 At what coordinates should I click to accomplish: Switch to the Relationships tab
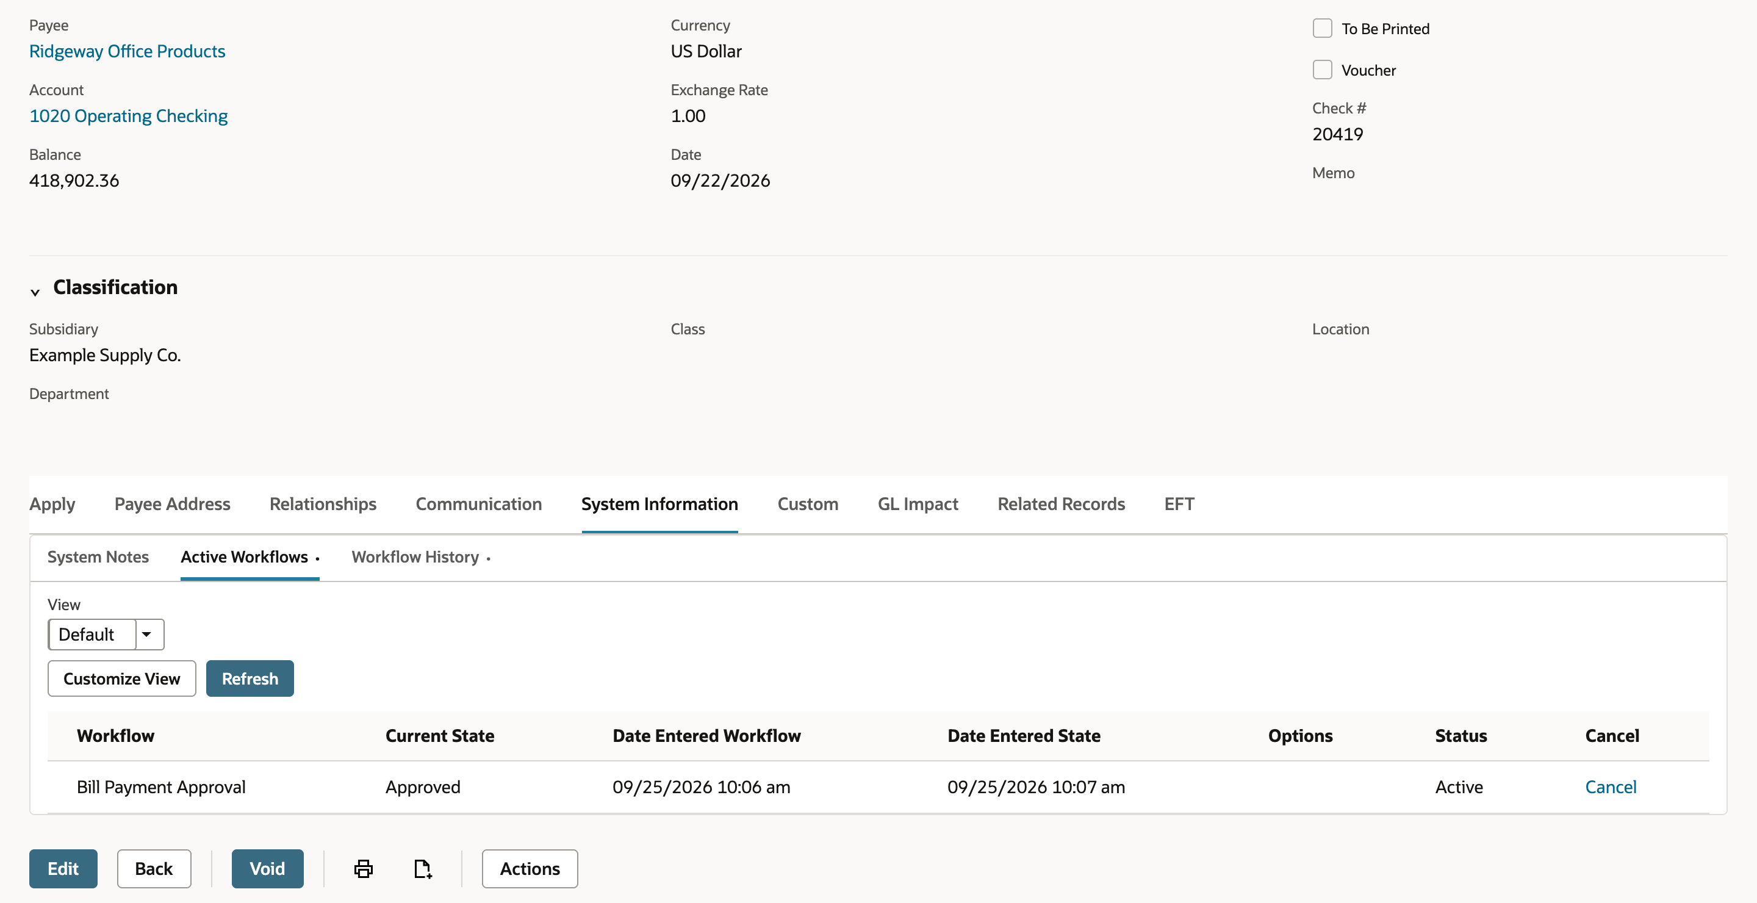(323, 504)
